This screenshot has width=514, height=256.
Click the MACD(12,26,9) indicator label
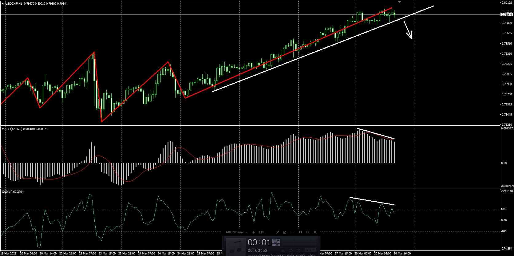12,129
